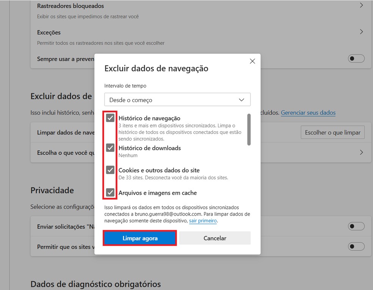This screenshot has width=373, height=290.
Task: Click the Cancelar button
Action: coord(215,238)
